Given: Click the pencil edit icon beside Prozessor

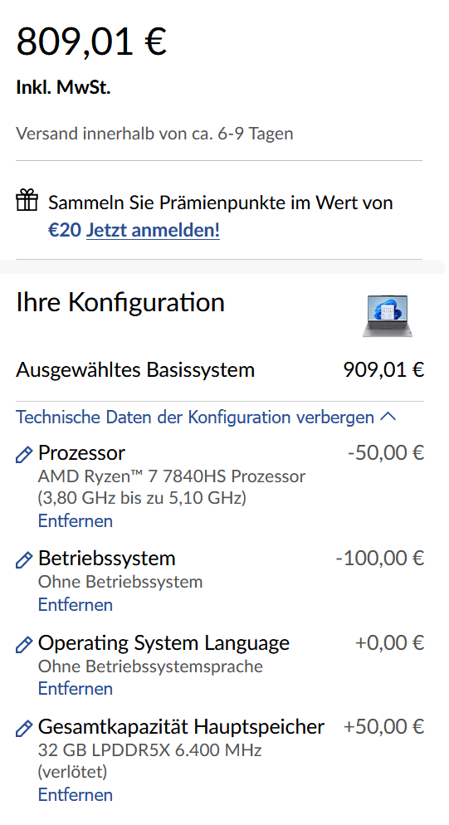Looking at the screenshot, I should coord(24,455).
